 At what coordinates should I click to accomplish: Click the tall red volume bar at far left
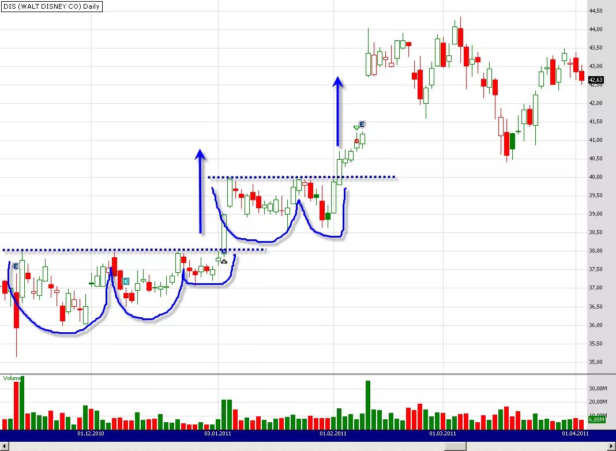16,405
